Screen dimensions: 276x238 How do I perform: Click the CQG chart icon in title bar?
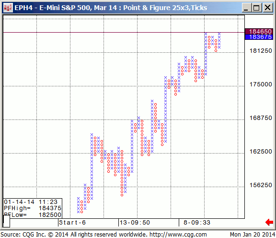pos(8,8)
